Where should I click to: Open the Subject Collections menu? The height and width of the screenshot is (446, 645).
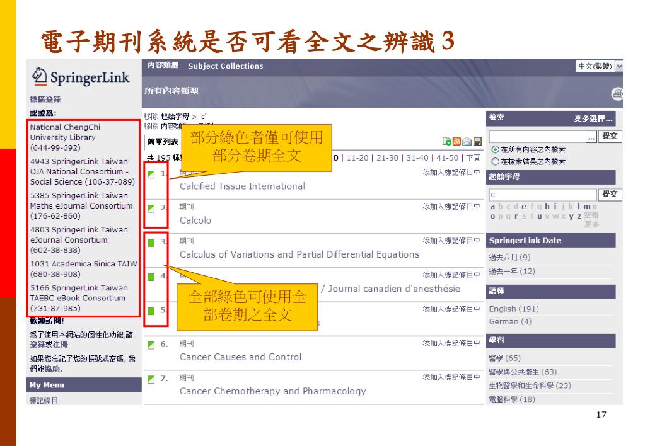point(226,66)
